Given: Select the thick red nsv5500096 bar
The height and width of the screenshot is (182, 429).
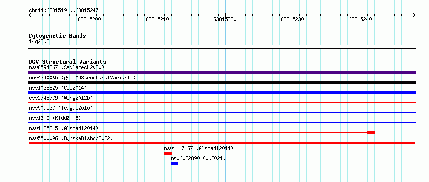Looking at the screenshot, I should tap(222, 143).
